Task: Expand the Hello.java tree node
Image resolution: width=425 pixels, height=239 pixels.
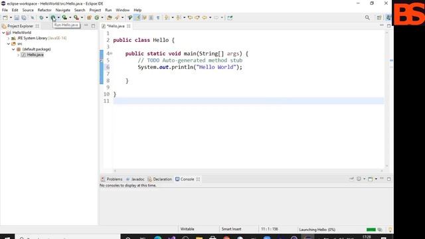Action: pyautogui.click(x=18, y=55)
